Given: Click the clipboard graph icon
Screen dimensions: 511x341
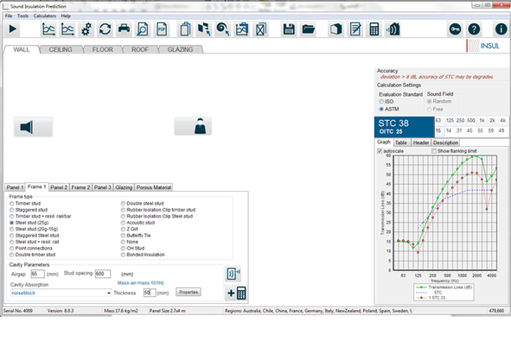Looking at the screenshot, I should click(242, 29).
